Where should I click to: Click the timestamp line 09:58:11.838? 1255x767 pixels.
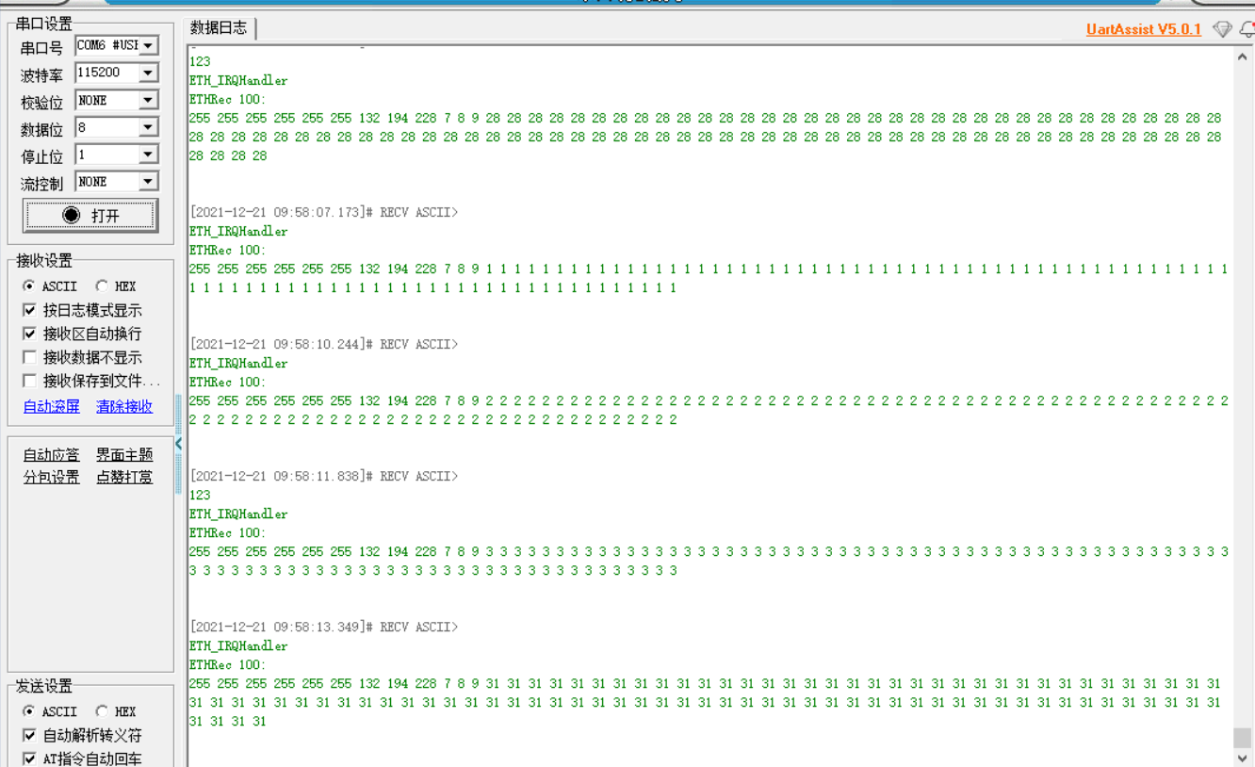pyautogui.click(x=323, y=476)
